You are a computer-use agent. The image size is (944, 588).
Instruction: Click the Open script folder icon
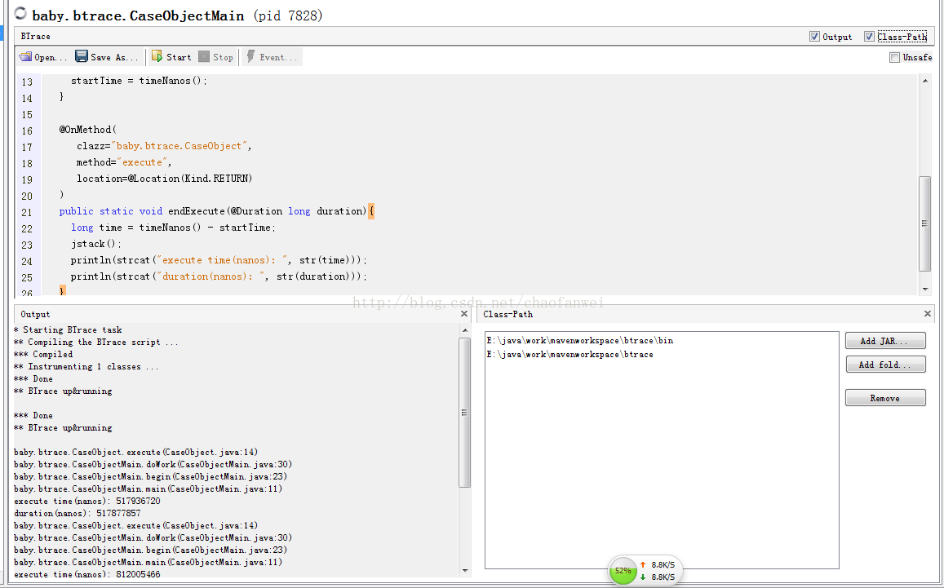25,57
